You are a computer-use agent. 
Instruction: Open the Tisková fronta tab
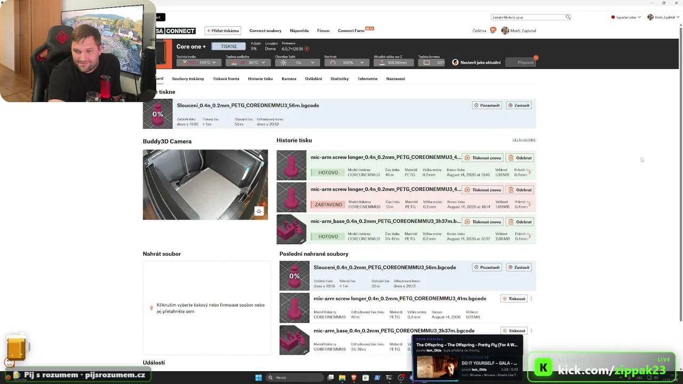point(226,79)
